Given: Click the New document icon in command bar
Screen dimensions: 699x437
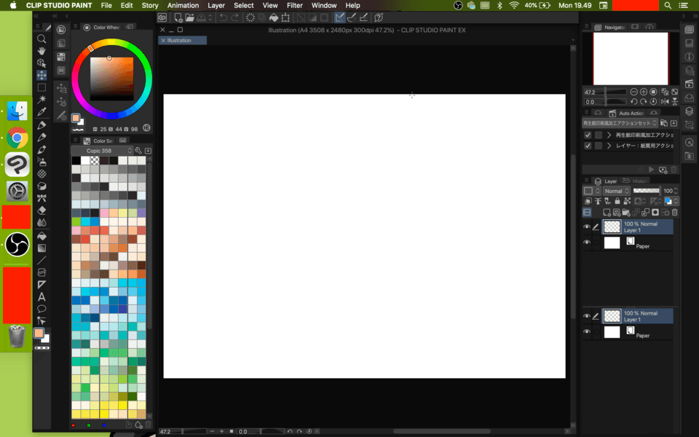Looking at the screenshot, I should tap(178, 17).
